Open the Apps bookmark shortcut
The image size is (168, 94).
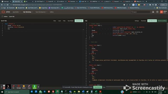[3, 8]
